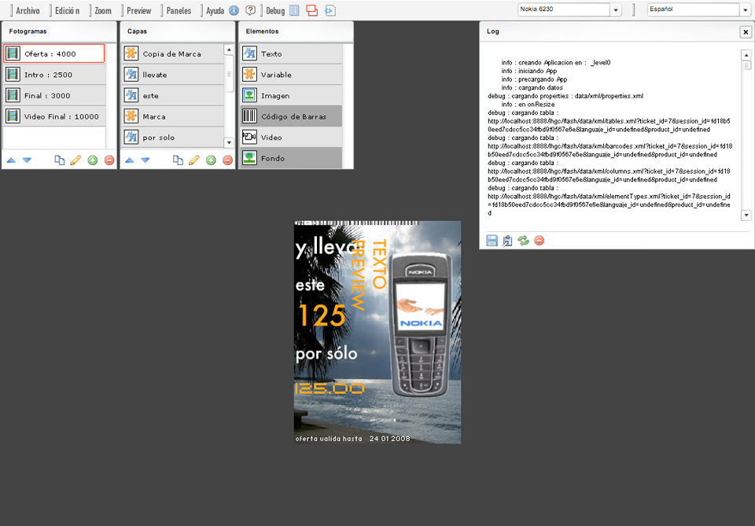Click the 'por sólo' text on canvas

point(326,354)
